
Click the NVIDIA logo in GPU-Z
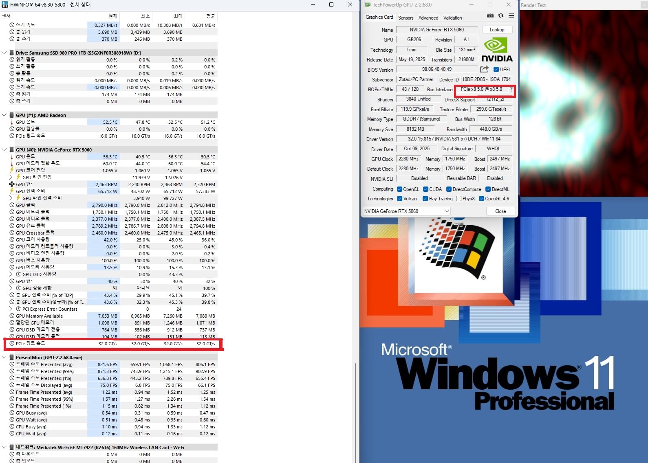[x=497, y=49]
